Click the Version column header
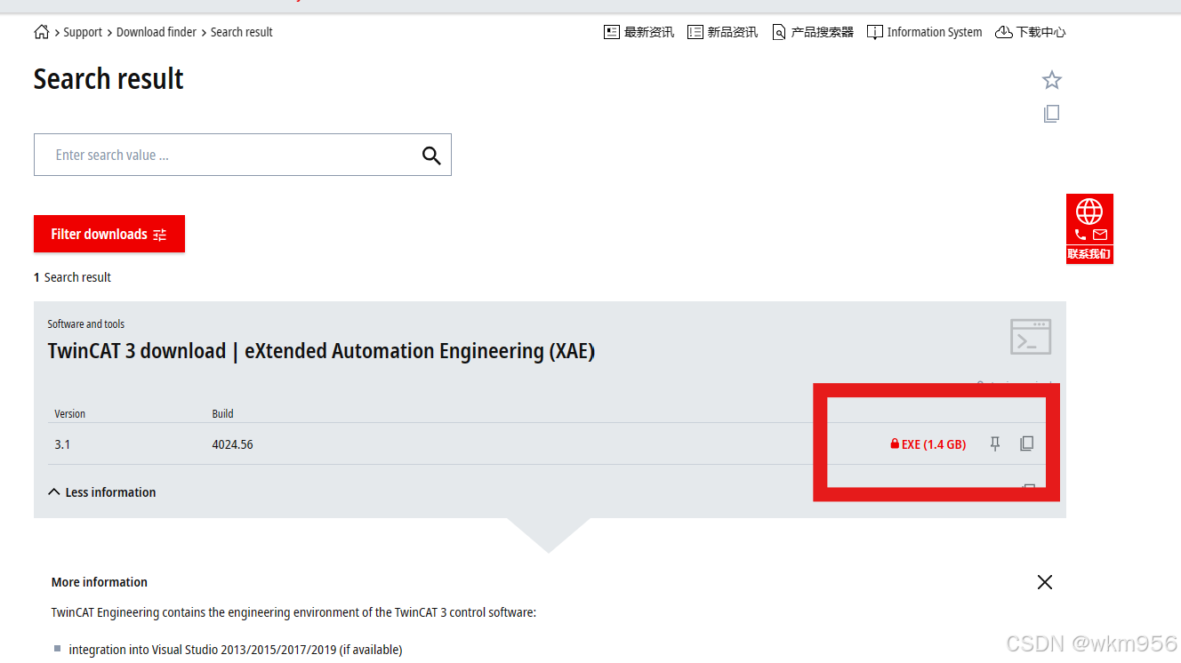1181x663 pixels. (x=70, y=414)
